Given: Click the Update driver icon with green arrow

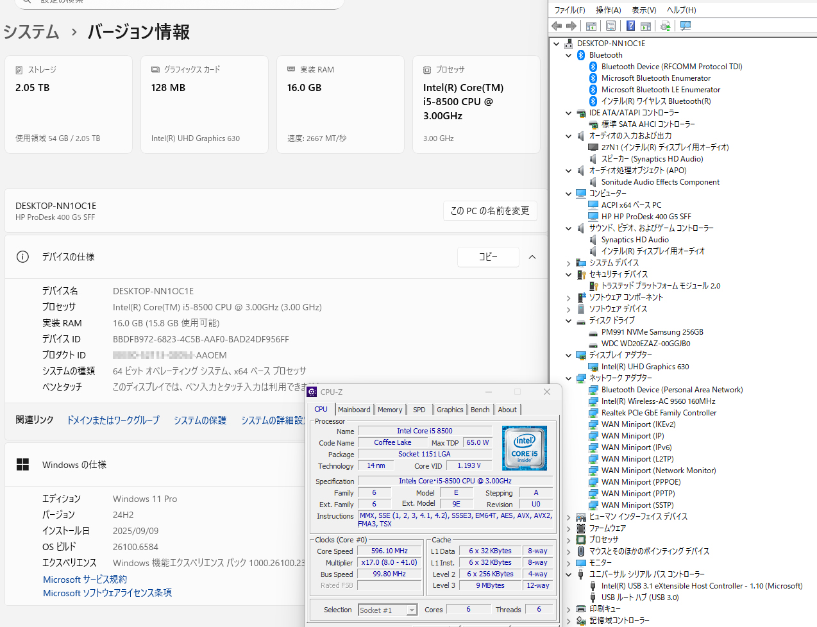Looking at the screenshot, I should (665, 26).
